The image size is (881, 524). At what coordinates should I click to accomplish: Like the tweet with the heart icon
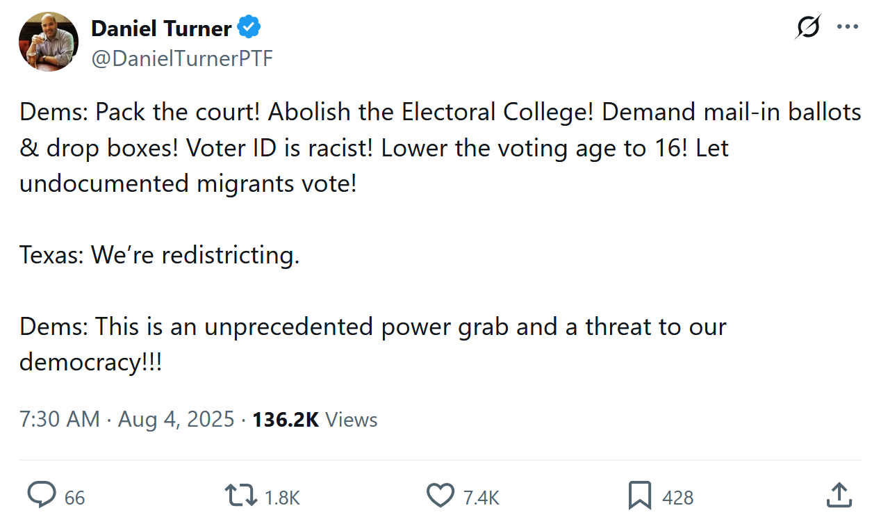click(440, 496)
